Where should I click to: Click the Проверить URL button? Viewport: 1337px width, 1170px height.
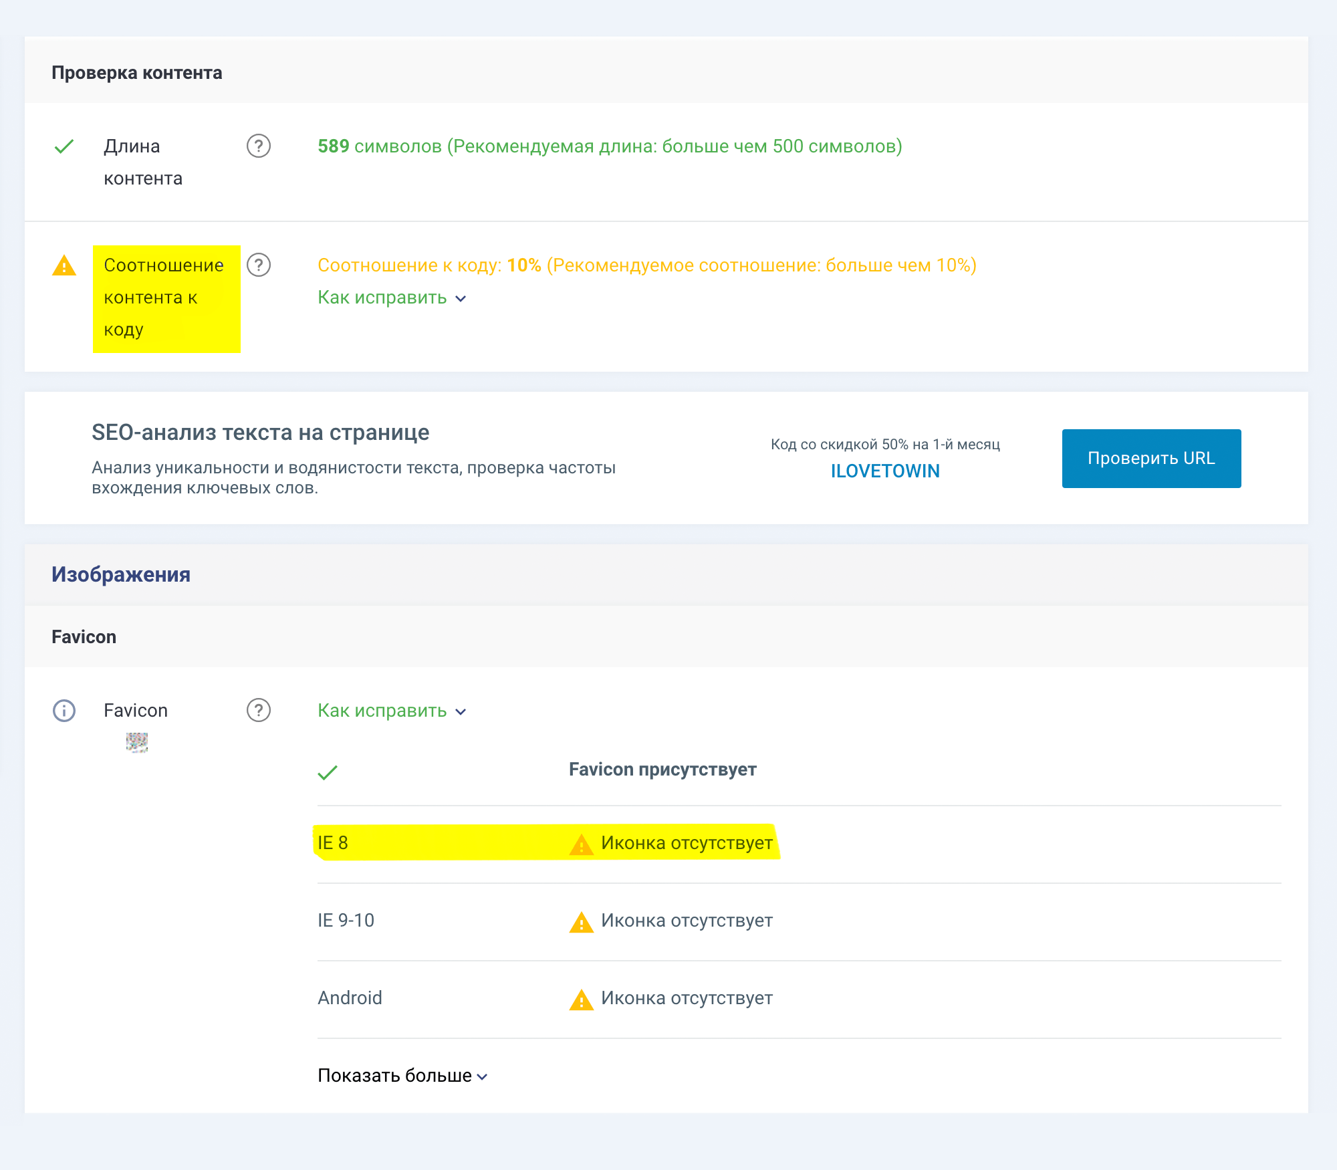[1151, 458]
